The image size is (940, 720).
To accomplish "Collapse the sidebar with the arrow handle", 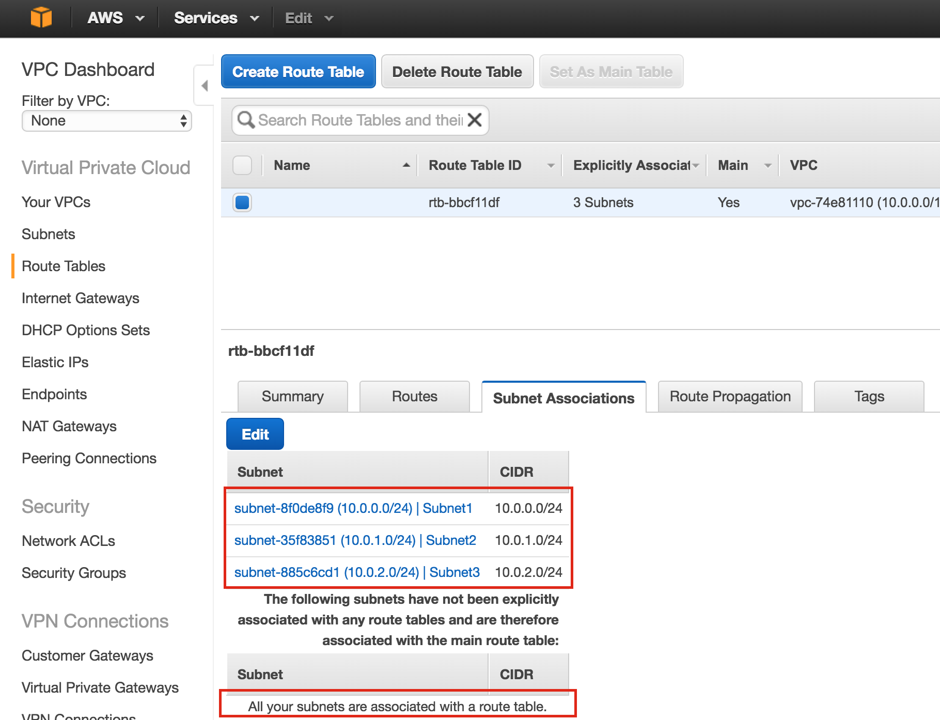I will [205, 85].
